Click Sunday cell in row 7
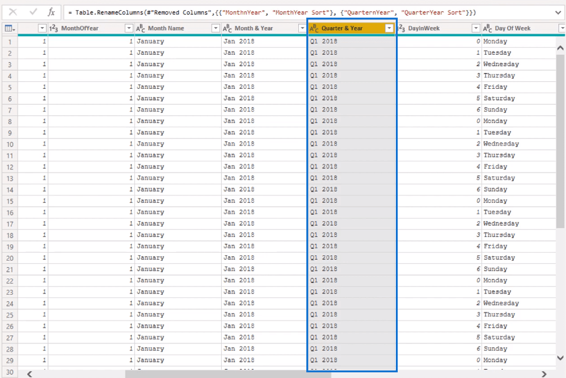This screenshot has width=566, height=378. 519,110
